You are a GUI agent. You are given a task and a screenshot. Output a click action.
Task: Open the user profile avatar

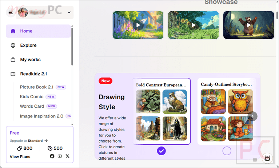pyautogui.click(x=23, y=12)
